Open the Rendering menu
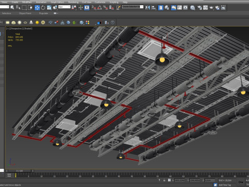The image size is (249, 187). (73, 2)
